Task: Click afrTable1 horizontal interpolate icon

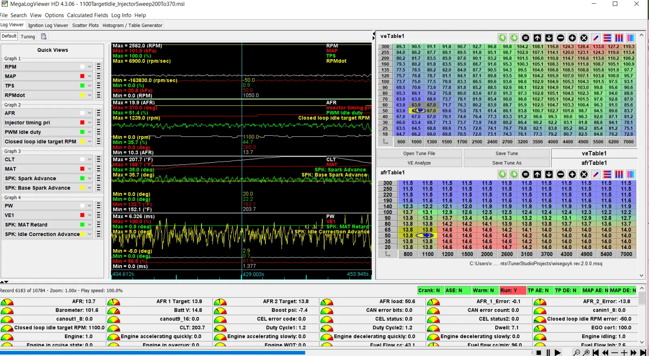Action: click(607, 174)
